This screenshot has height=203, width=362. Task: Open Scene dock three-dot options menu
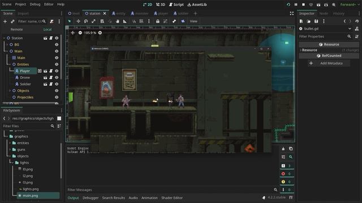[59, 21]
